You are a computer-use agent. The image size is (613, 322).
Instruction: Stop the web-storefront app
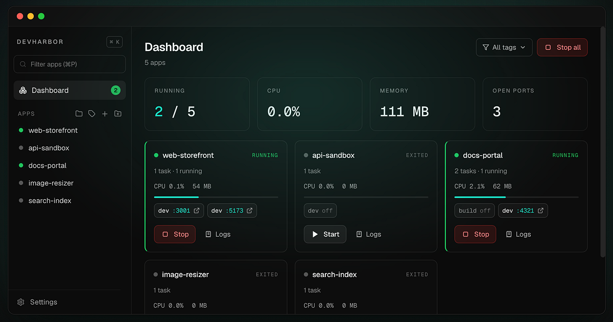coord(175,234)
